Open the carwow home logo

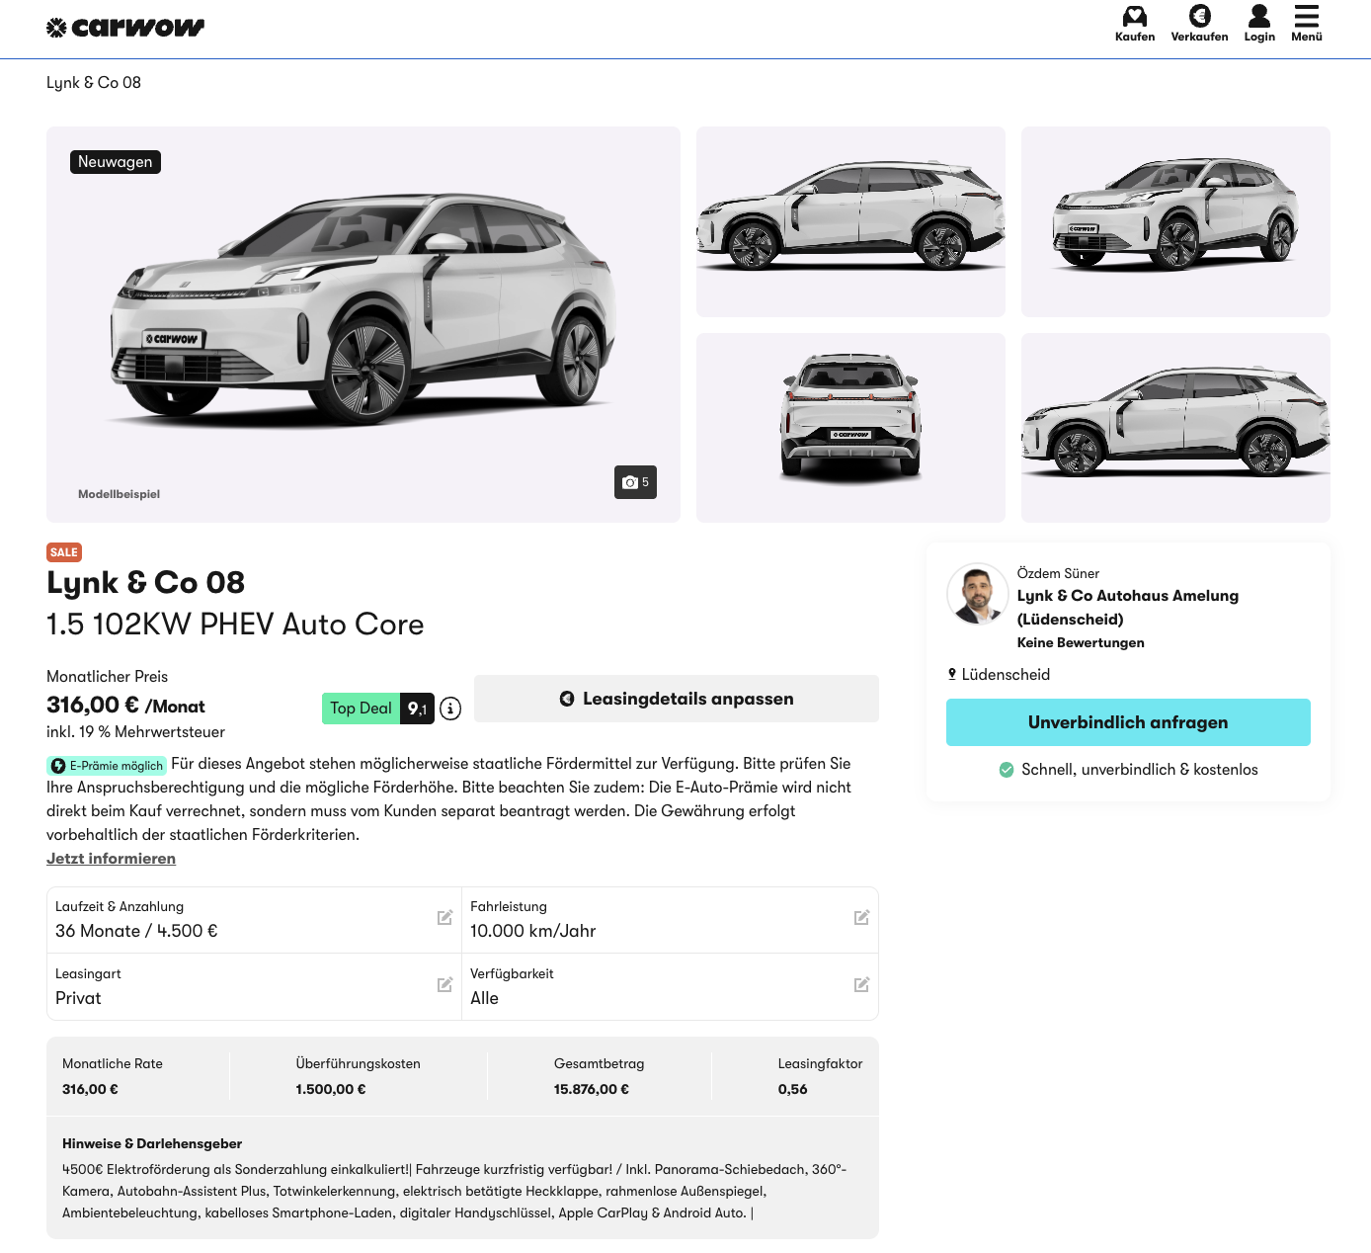125,28
